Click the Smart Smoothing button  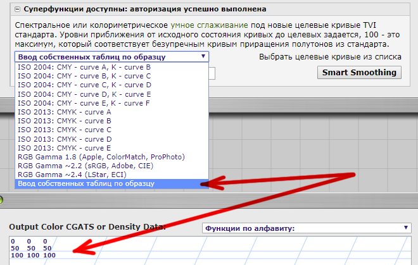[359, 72]
